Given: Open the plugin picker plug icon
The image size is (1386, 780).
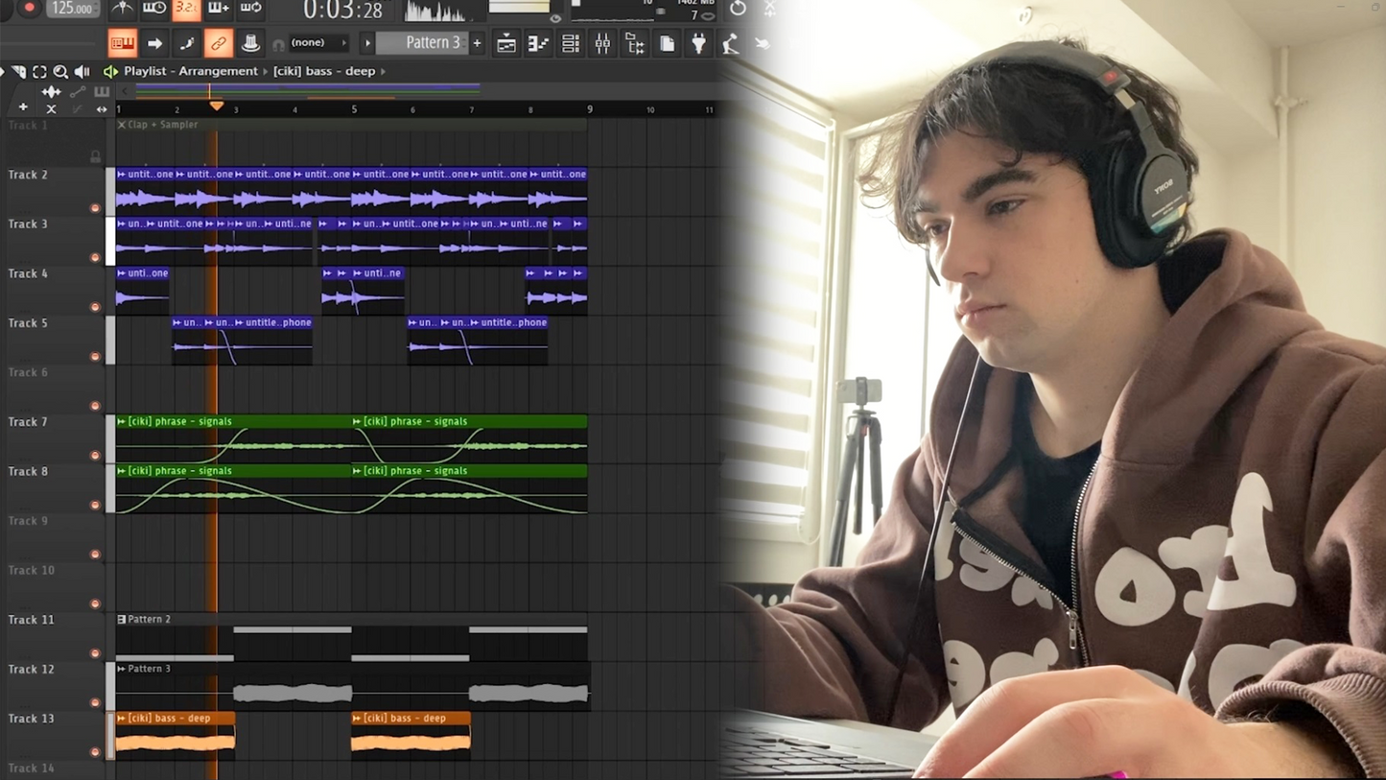Looking at the screenshot, I should click(699, 43).
